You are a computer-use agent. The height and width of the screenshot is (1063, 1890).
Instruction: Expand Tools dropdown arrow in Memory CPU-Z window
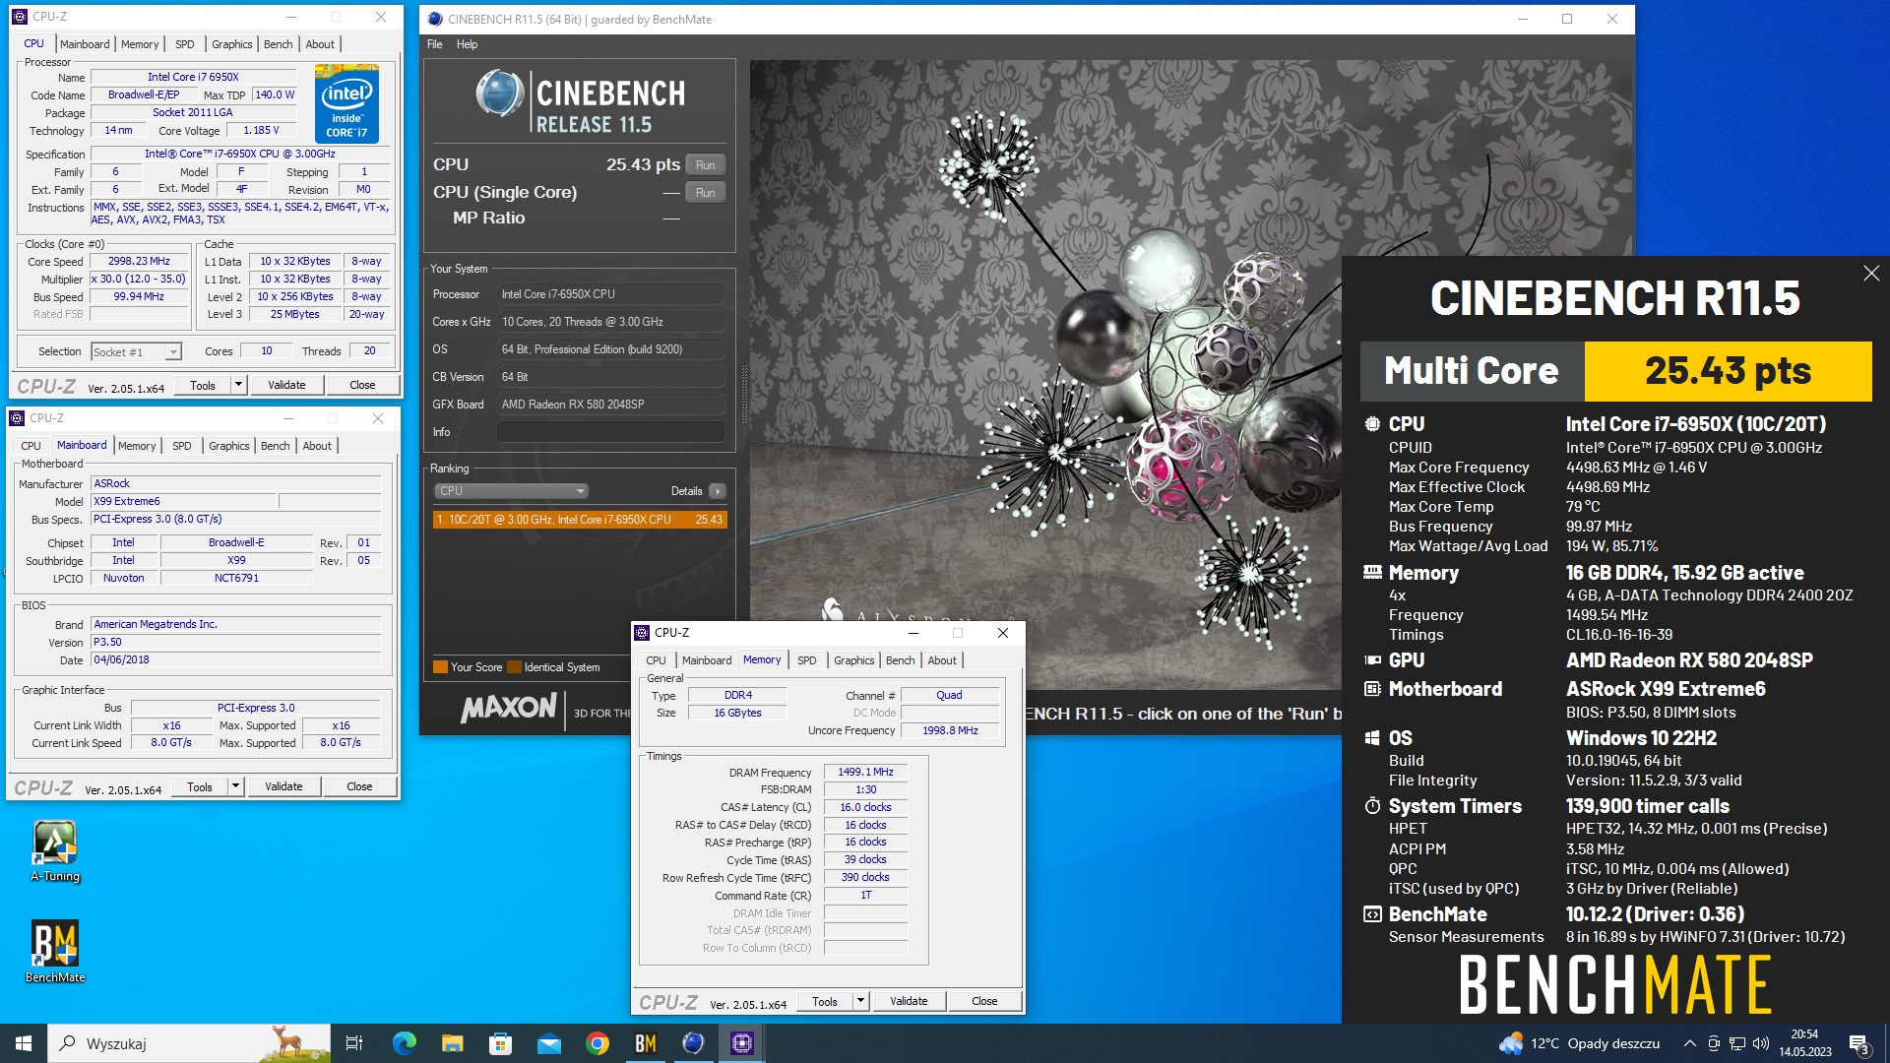860,1001
